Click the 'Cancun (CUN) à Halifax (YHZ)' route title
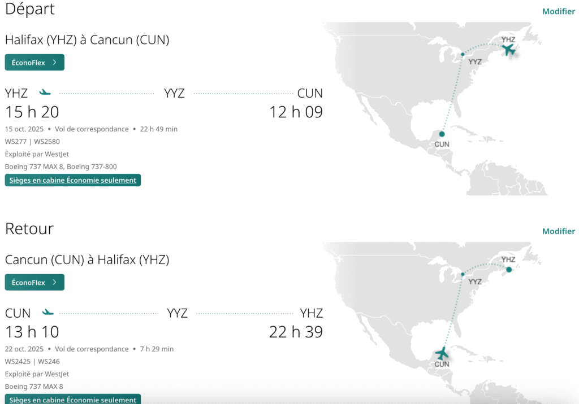 click(x=87, y=260)
